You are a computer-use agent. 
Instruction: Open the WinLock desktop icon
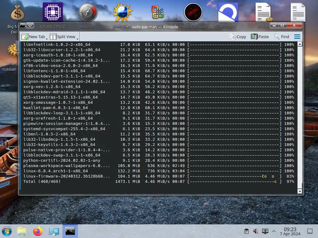click(x=228, y=12)
